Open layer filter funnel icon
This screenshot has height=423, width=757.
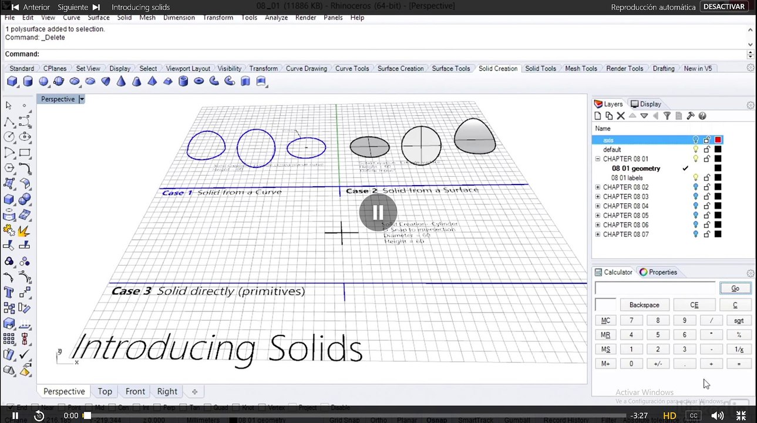pos(667,116)
